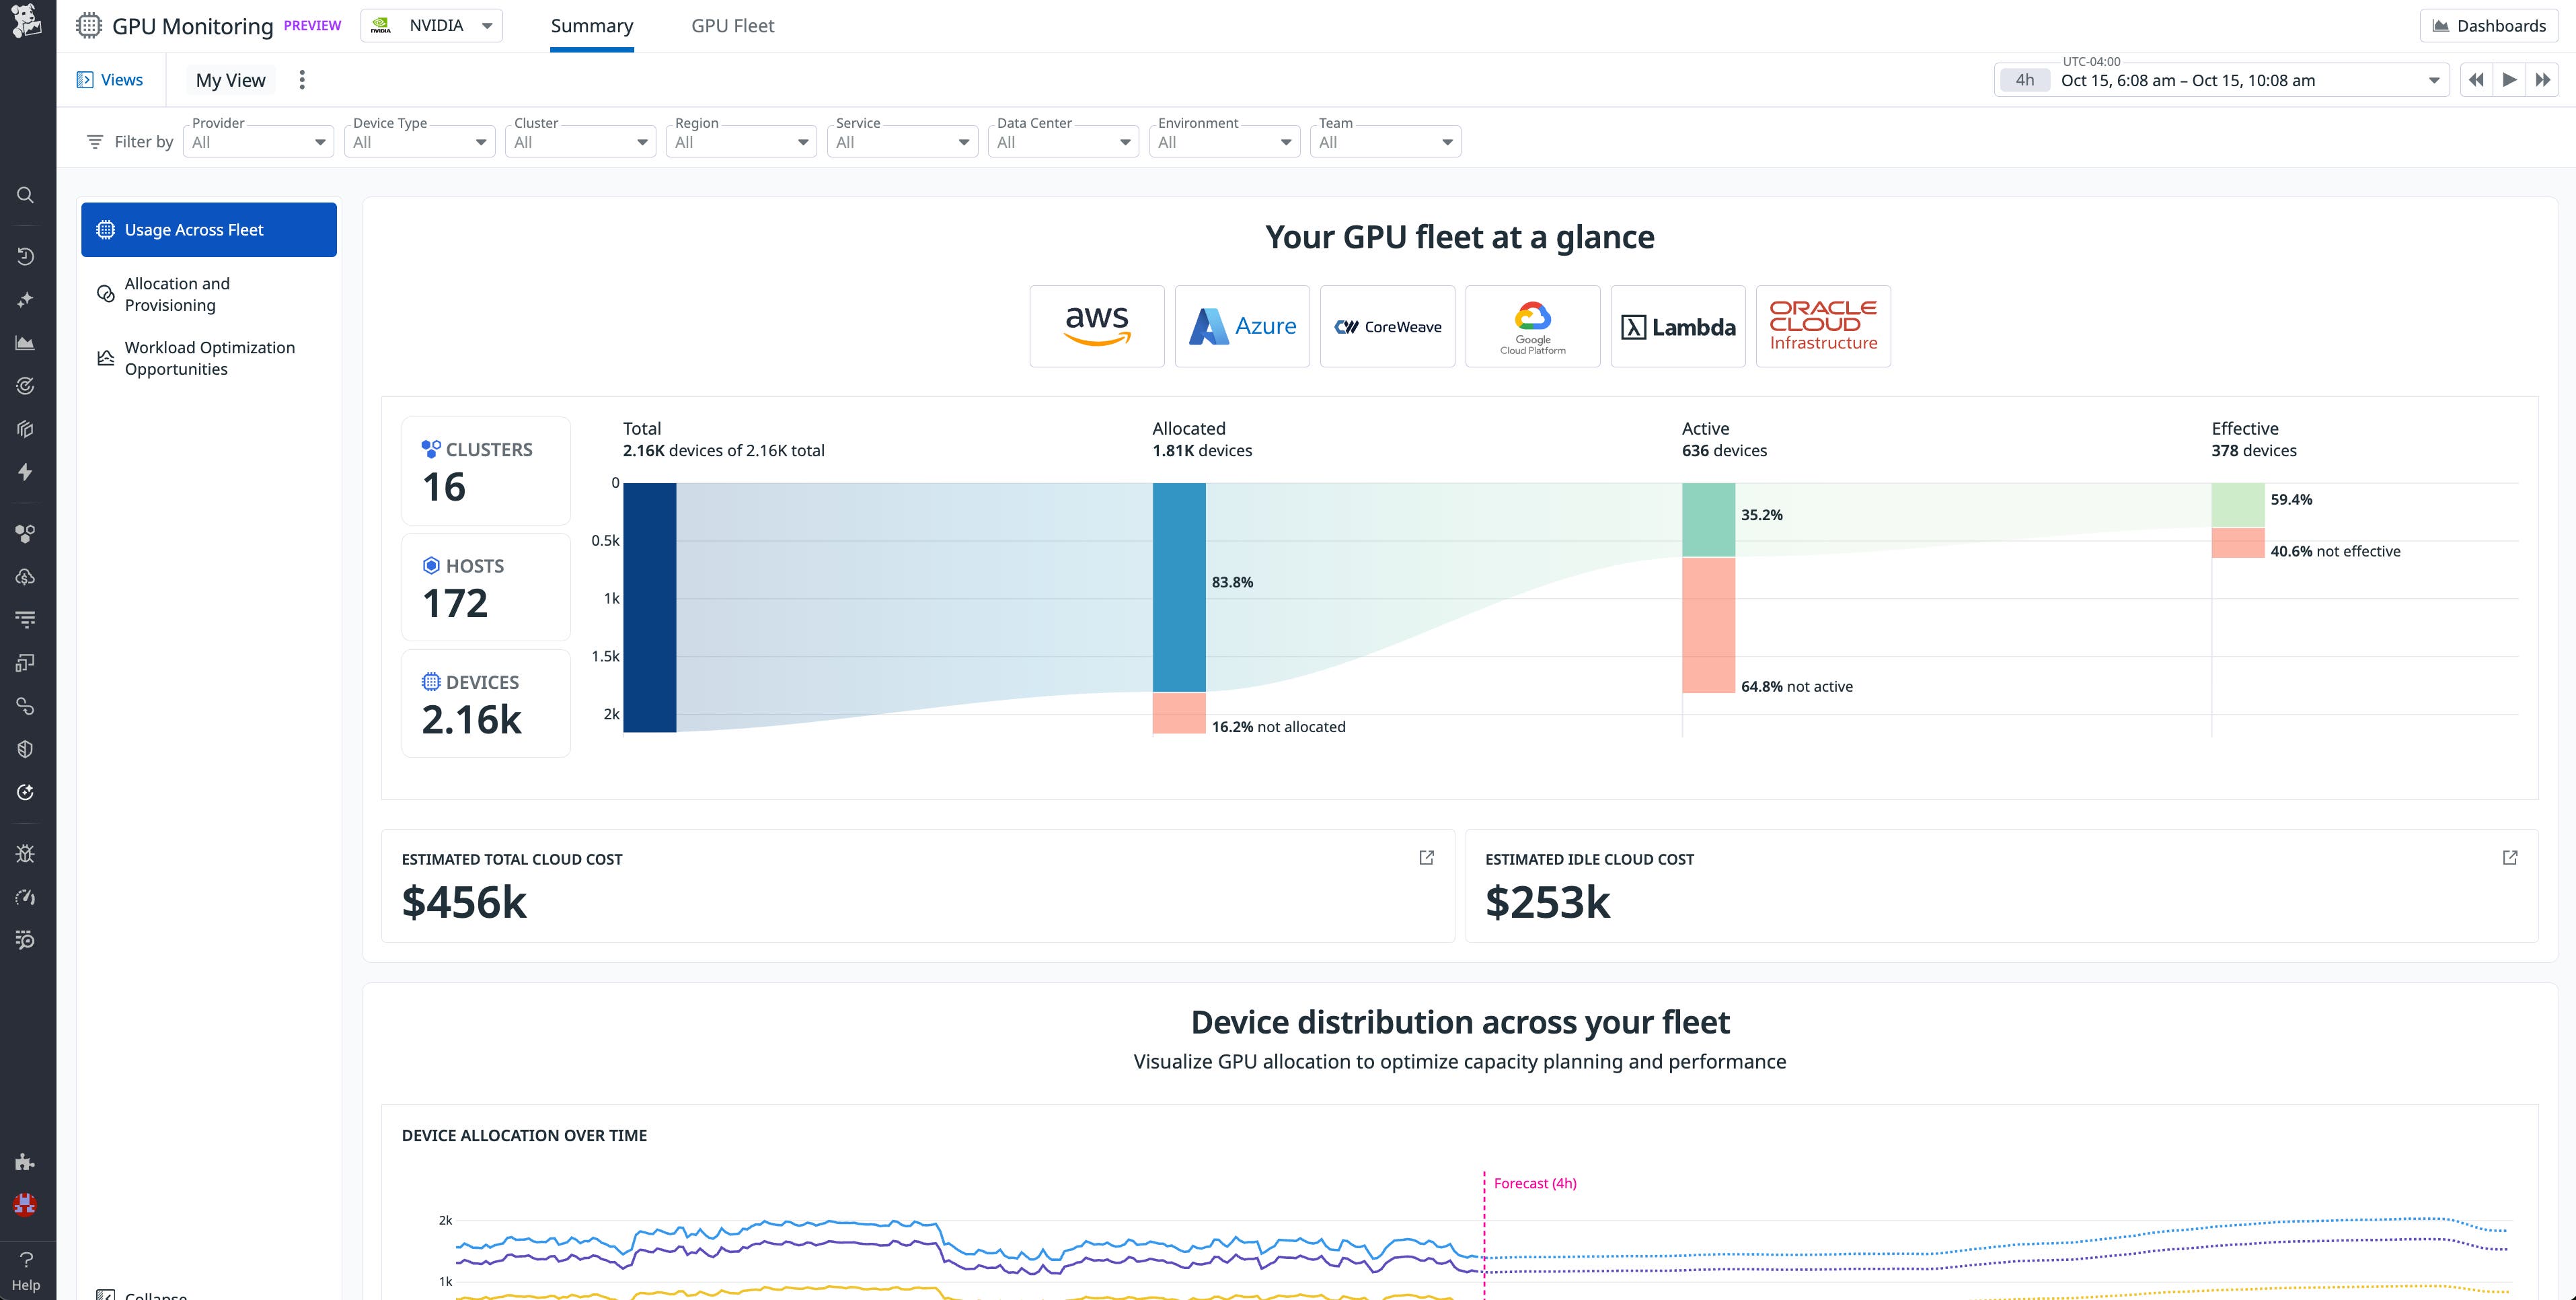
Task: Select the Metrics icon in the sidebar
Action: coord(26,342)
